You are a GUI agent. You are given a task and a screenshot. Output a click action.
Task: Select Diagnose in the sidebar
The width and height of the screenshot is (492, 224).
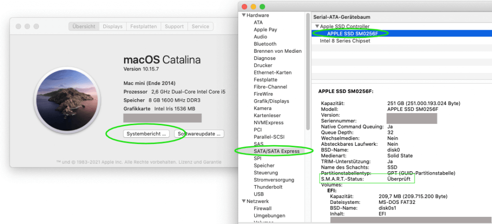(x=265, y=58)
